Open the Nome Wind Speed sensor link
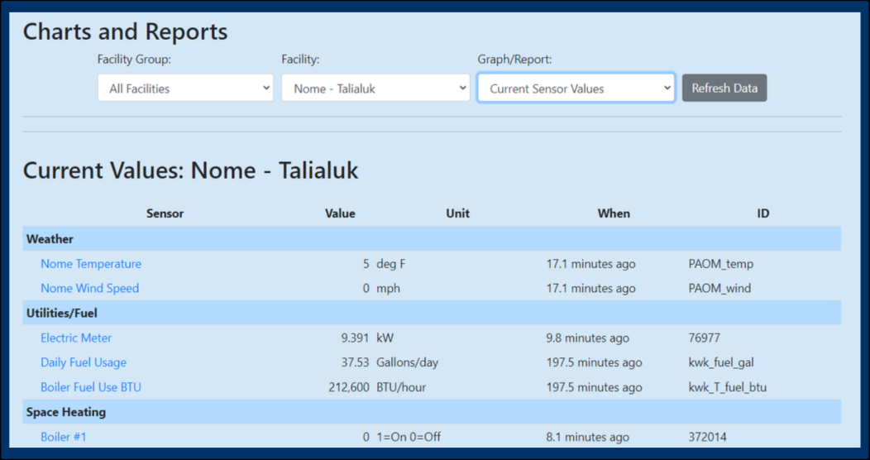The height and width of the screenshot is (460, 870). click(x=90, y=288)
